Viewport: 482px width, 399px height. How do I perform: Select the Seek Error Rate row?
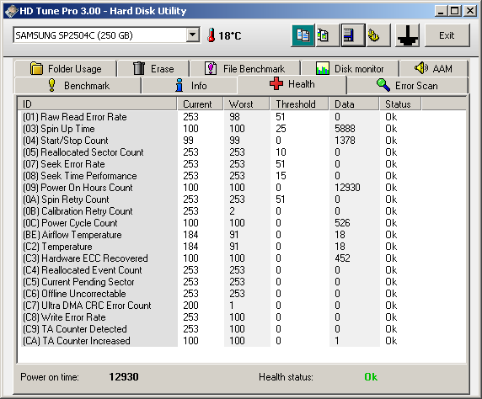242,164
